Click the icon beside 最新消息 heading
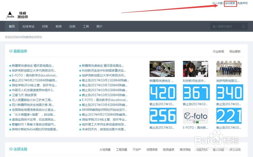 pos(11,51)
